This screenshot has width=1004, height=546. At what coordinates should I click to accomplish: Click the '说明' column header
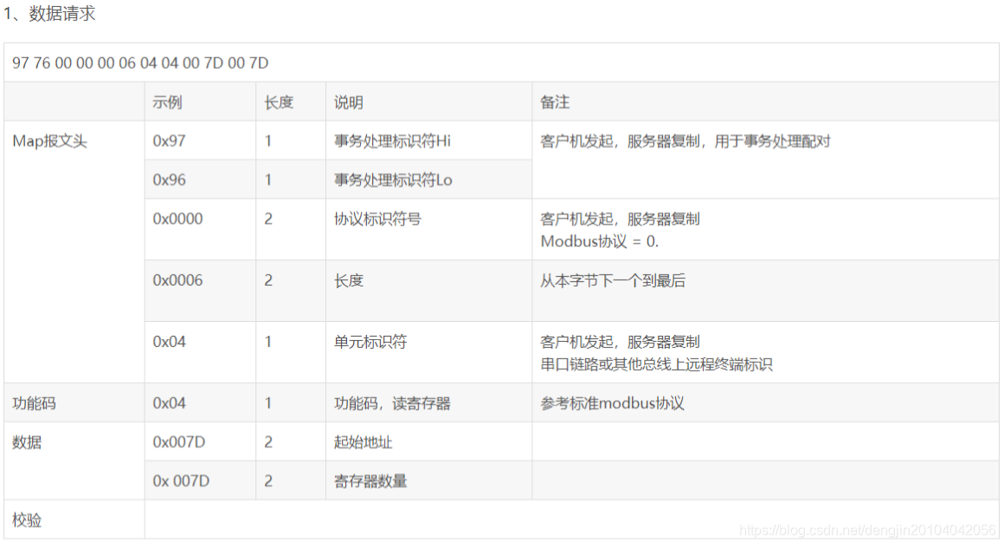pyautogui.click(x=348, y=102)
